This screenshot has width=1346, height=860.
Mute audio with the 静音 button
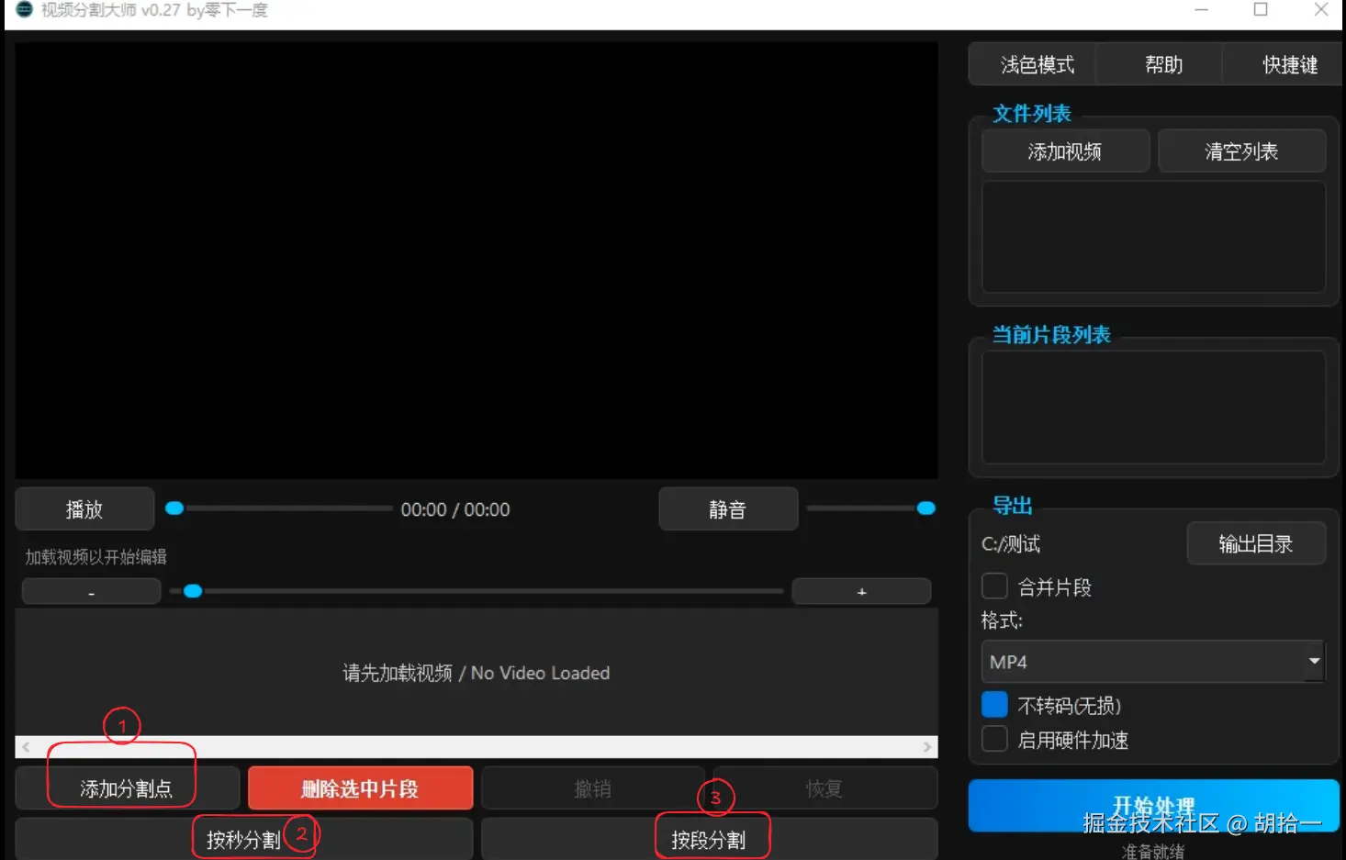pyautogui.click(x=728, y=509)
